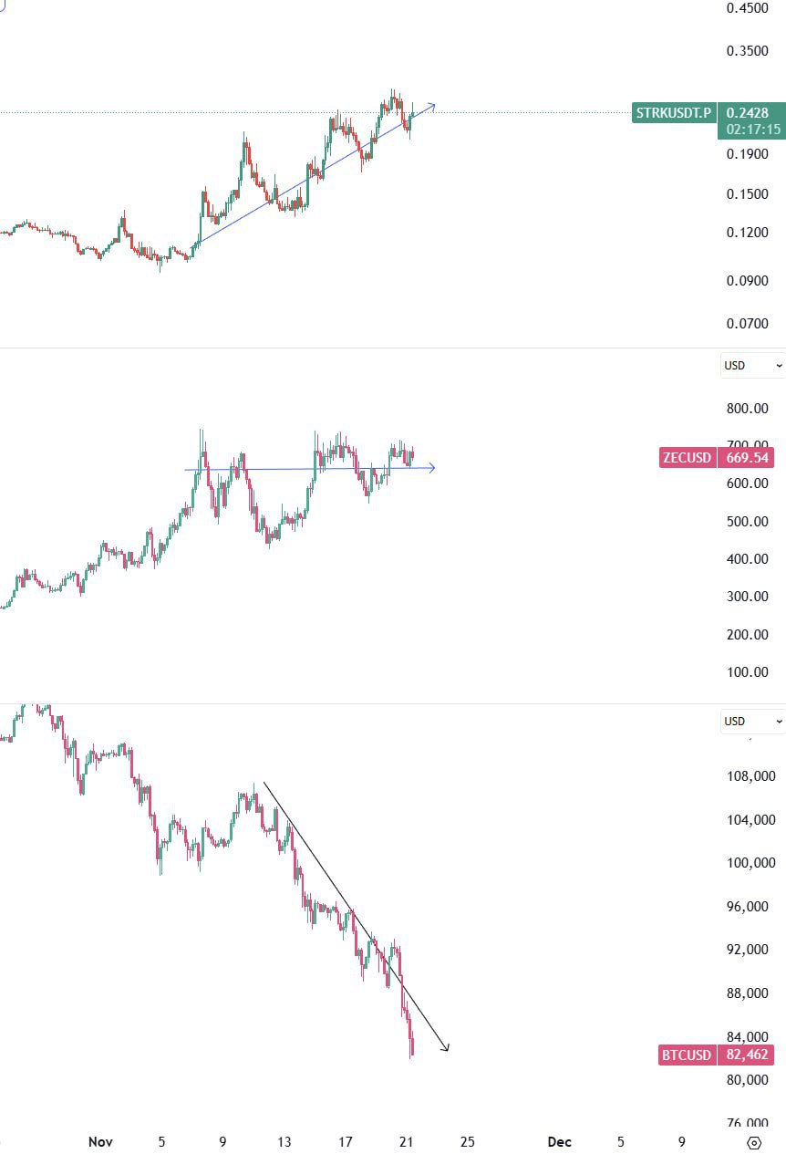Screen dimensions: 786x1154
Task: Click the Dec label on time axis
Action: (559, 1141)
